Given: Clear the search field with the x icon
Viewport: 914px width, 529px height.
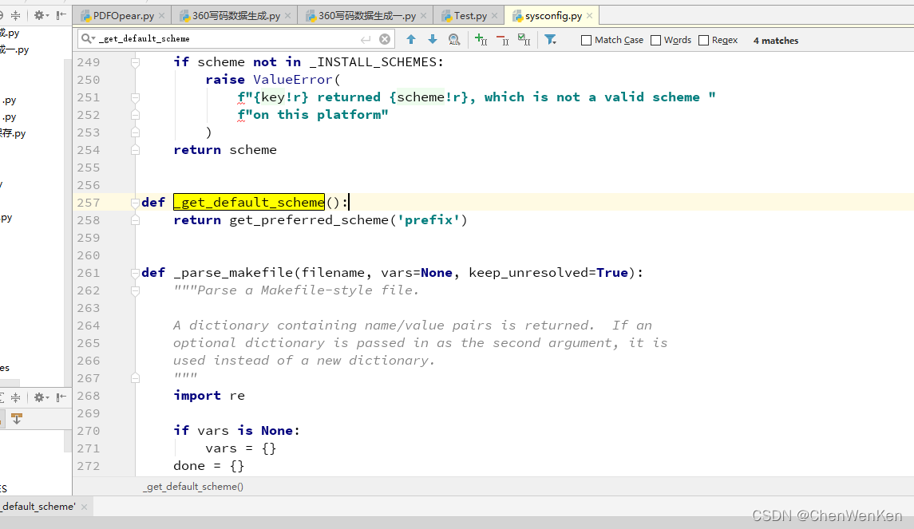Looking at the screenshot, I should [x=384, y=38].
